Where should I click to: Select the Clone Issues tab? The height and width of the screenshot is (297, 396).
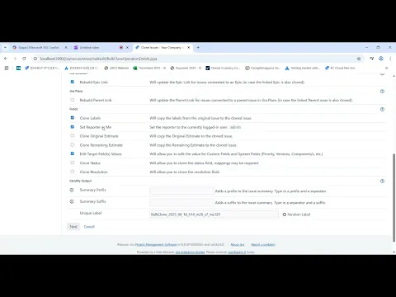coord(163,48)
